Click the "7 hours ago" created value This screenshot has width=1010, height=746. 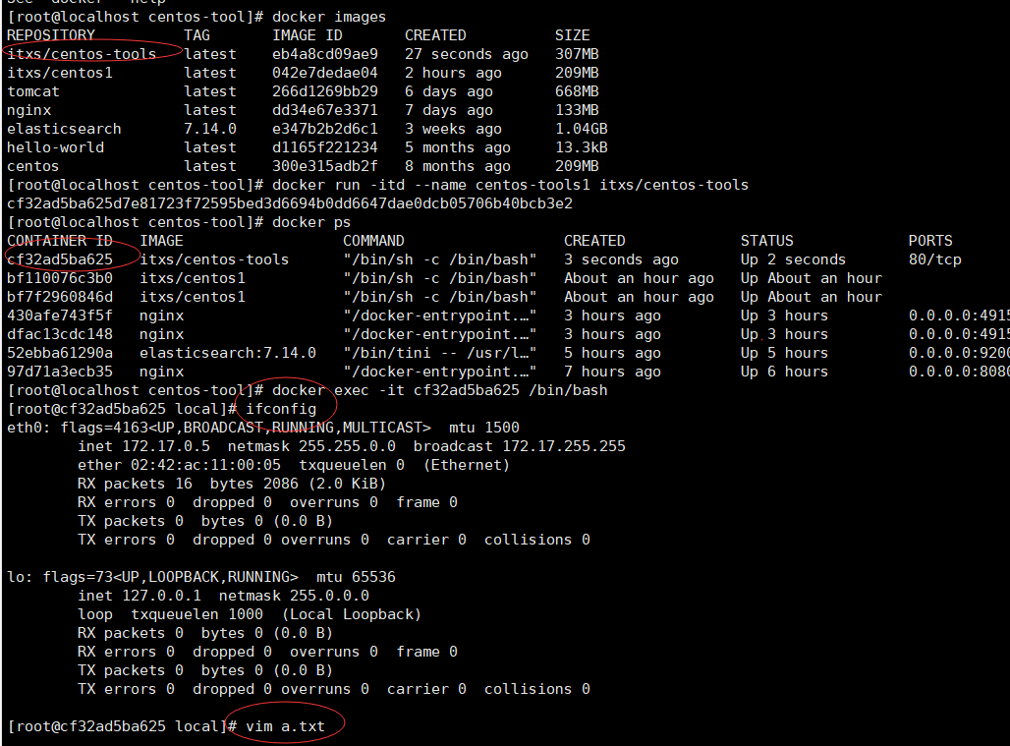(x=612, y=372)
